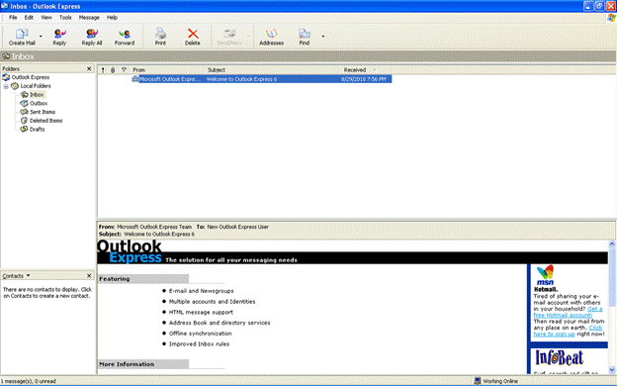
Task: Click the Windows flag logo throbber
Action: pos(611,18)
